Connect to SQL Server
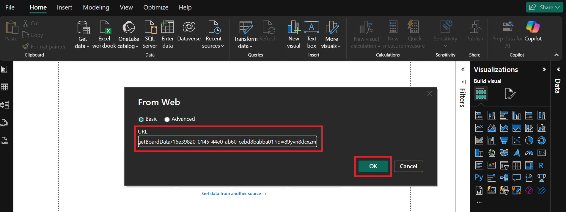Screen dimensions: 566x212 tap(150, 34)
